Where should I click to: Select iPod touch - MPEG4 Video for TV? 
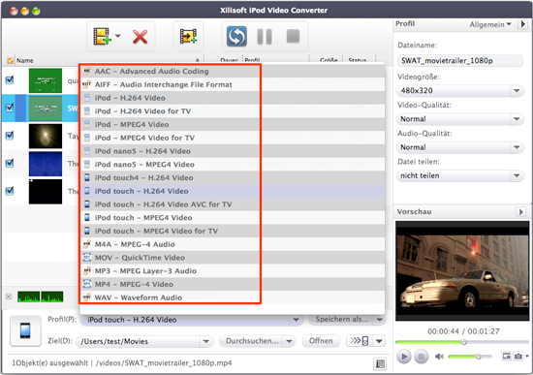(x=233, y=231)
